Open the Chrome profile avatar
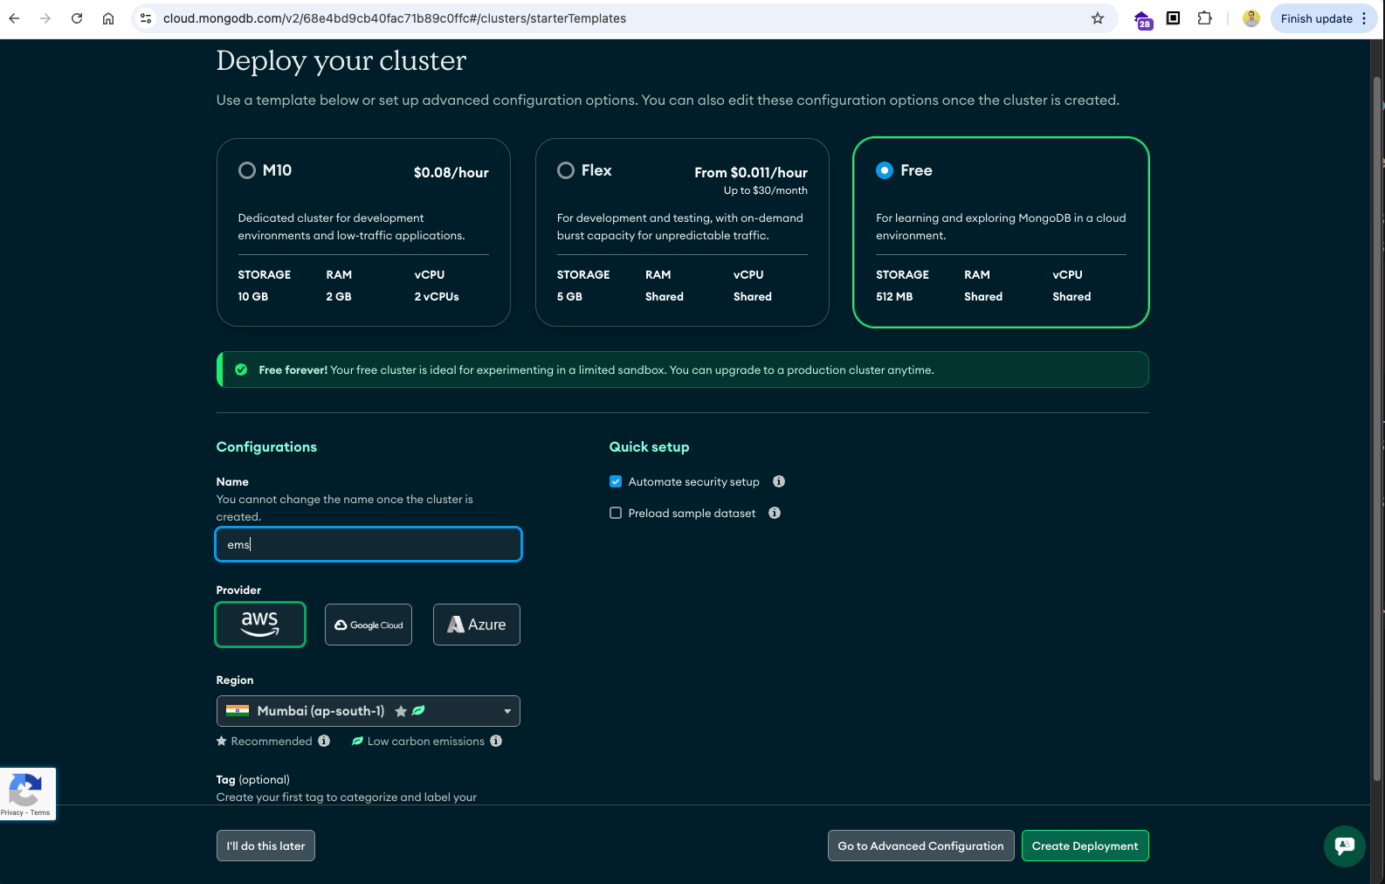This screenshot has width=1385, height=884. point(1251,18)
